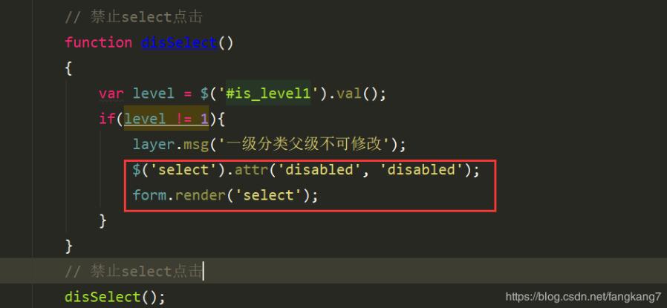Image resolution: width=667 pixels, height=308 pixels.
Task: Click the .val() method call
Action: click(352, 94)
